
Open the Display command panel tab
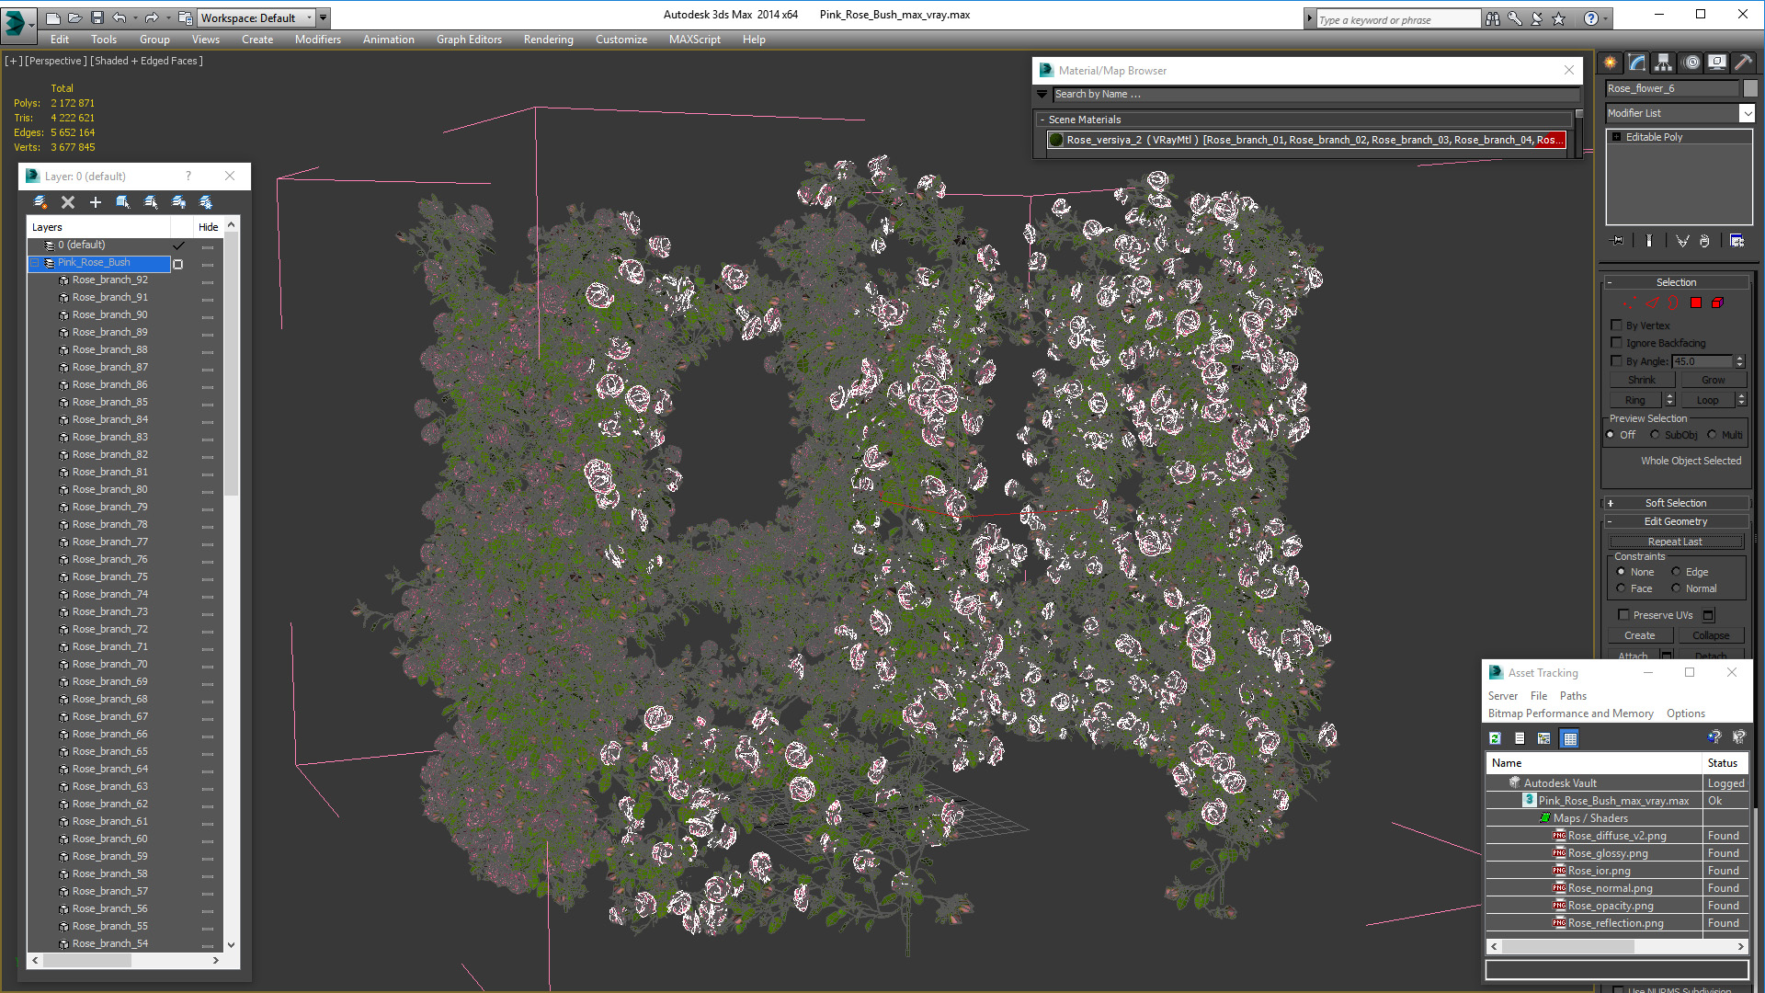click(1717, 63)
